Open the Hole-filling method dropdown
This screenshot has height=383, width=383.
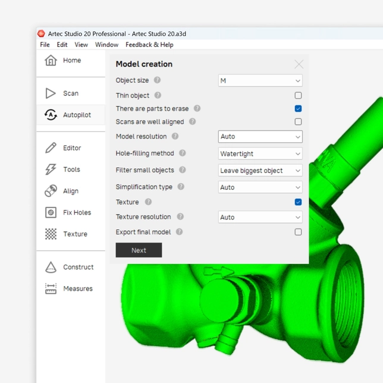pos(260,153)
